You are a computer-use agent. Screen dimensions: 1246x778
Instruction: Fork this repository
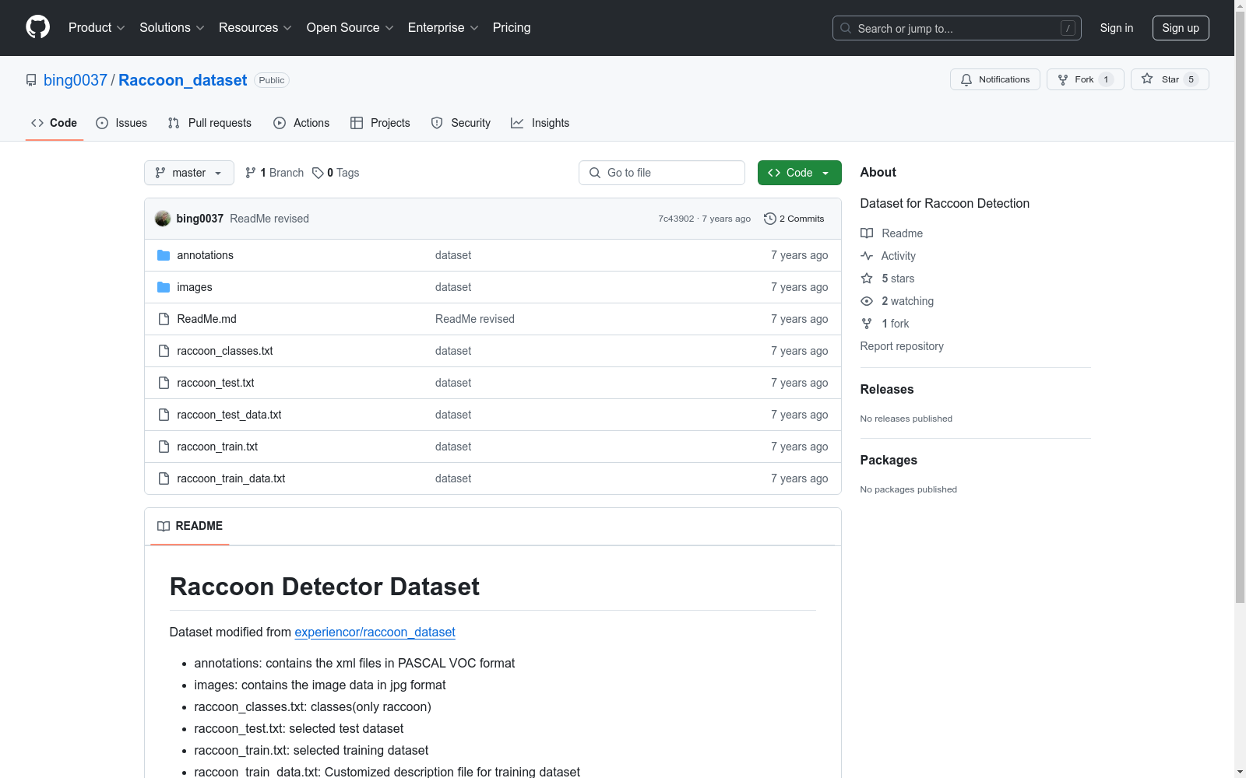point(1085,79)
